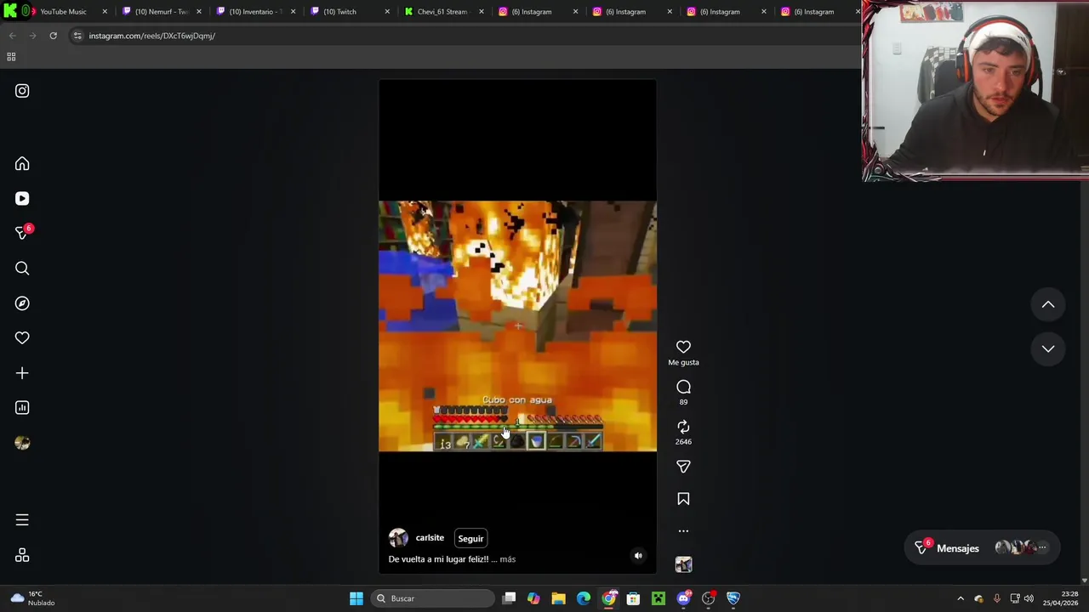Expand the caption with the 'más' link

click(x=508, y=559)
